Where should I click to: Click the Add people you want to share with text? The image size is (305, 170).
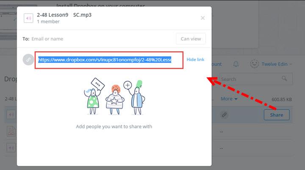click(x=114, y=127)
